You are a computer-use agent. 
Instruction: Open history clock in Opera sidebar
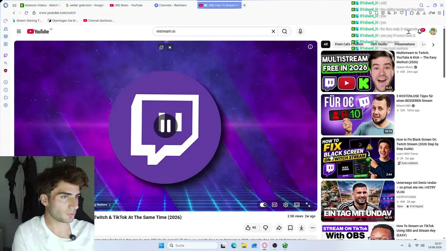(x=6, y=90)
